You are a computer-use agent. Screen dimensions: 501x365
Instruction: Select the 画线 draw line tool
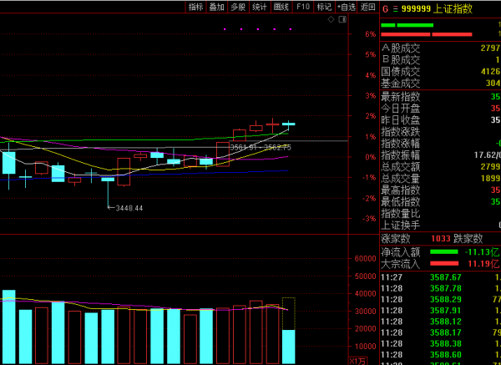point(281,7)
